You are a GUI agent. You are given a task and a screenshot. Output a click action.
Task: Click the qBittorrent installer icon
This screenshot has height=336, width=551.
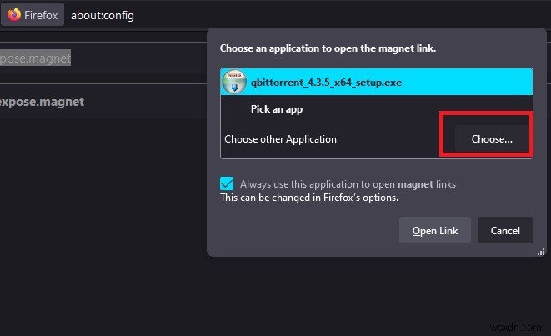[x=234, y=83]
